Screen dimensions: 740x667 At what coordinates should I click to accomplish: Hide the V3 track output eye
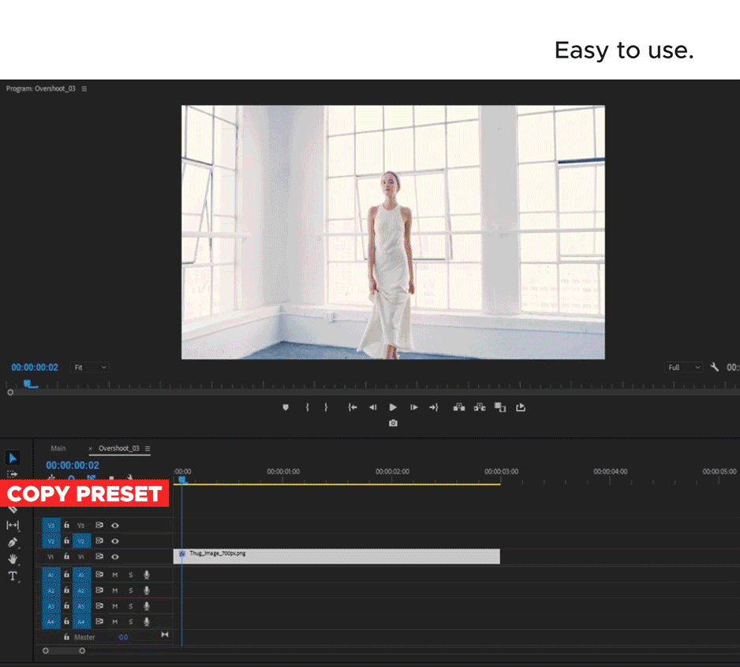point(115,526)
